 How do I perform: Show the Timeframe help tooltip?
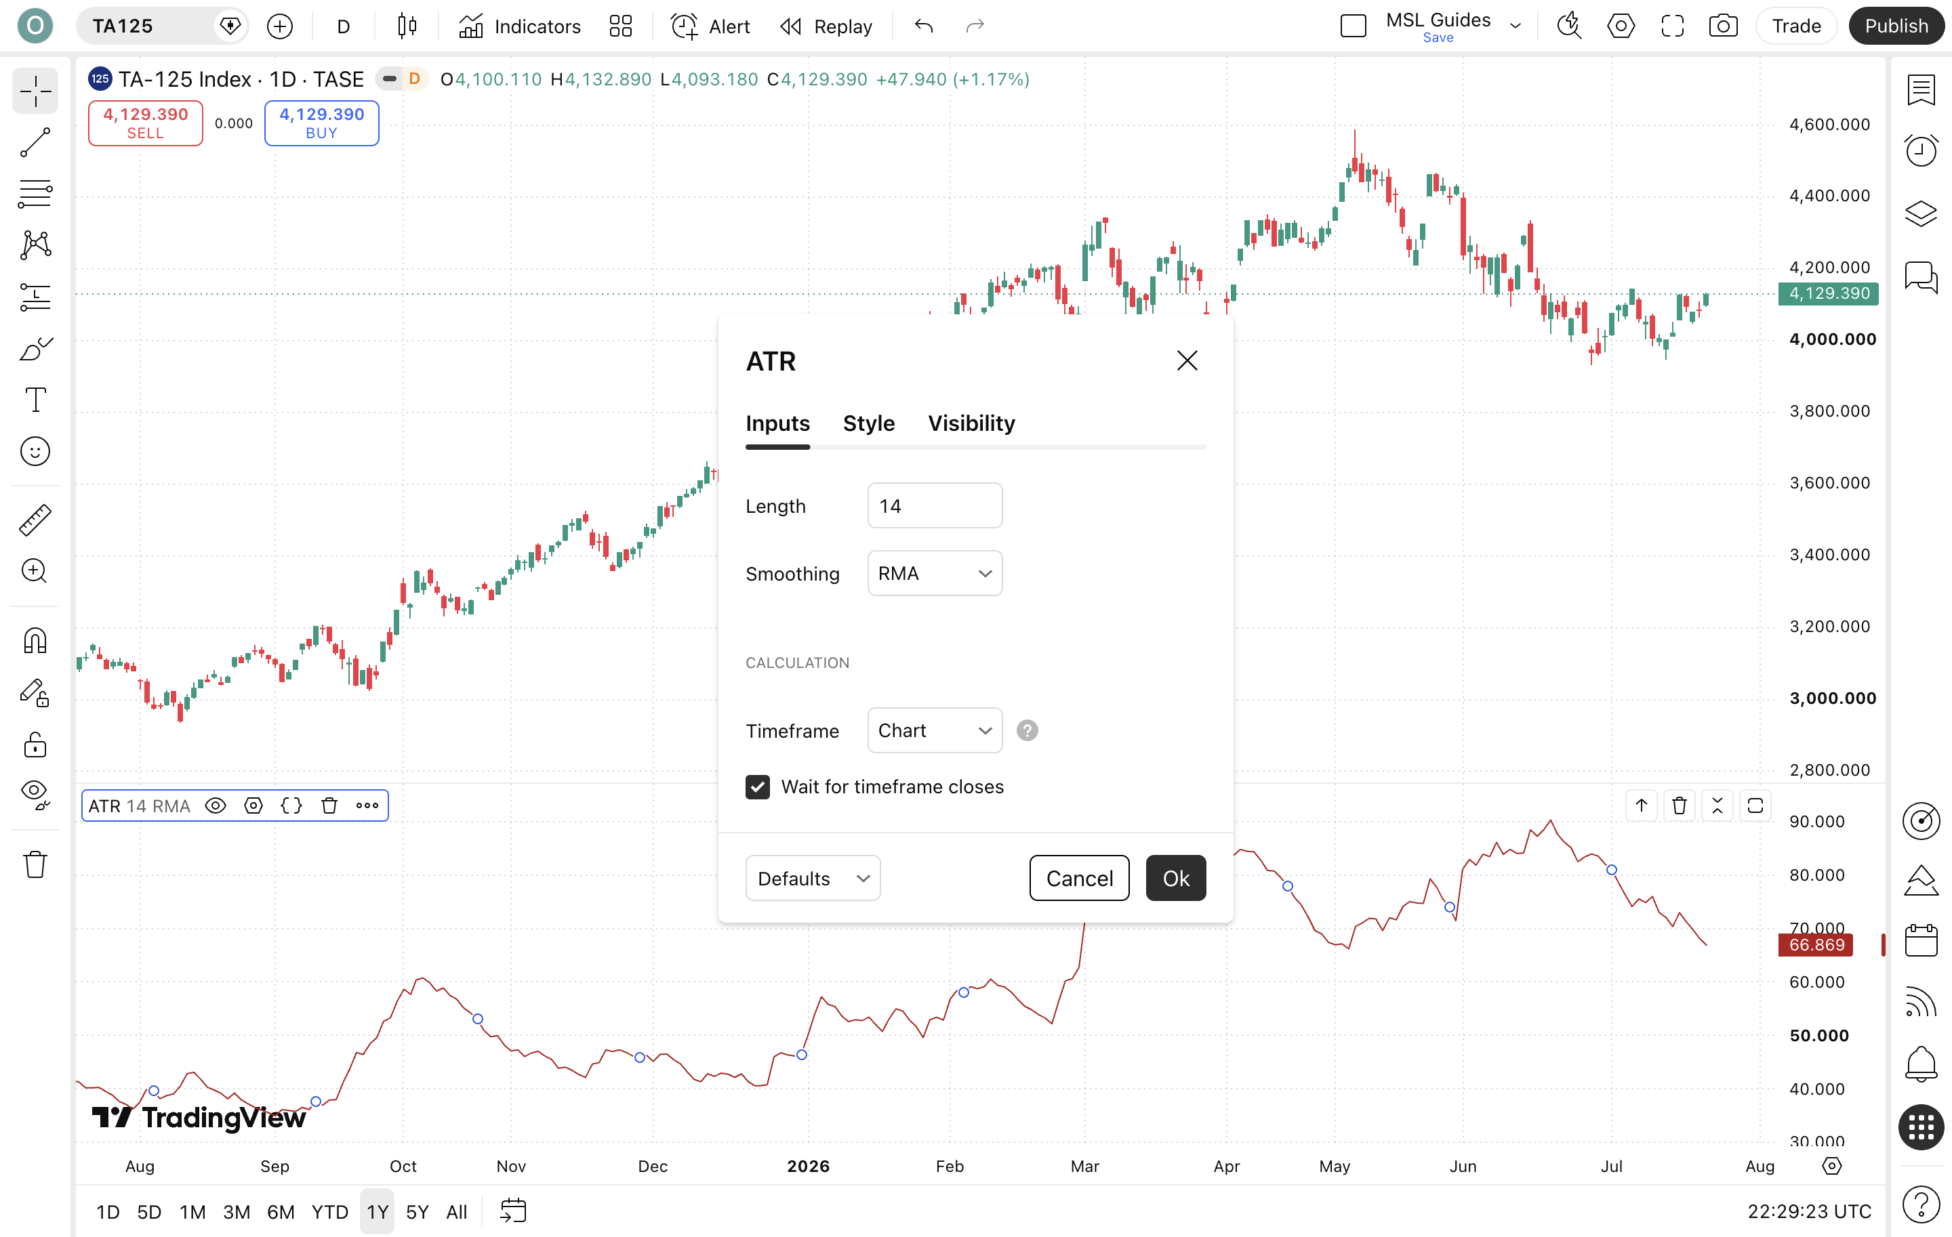[x=1027, y=731]
